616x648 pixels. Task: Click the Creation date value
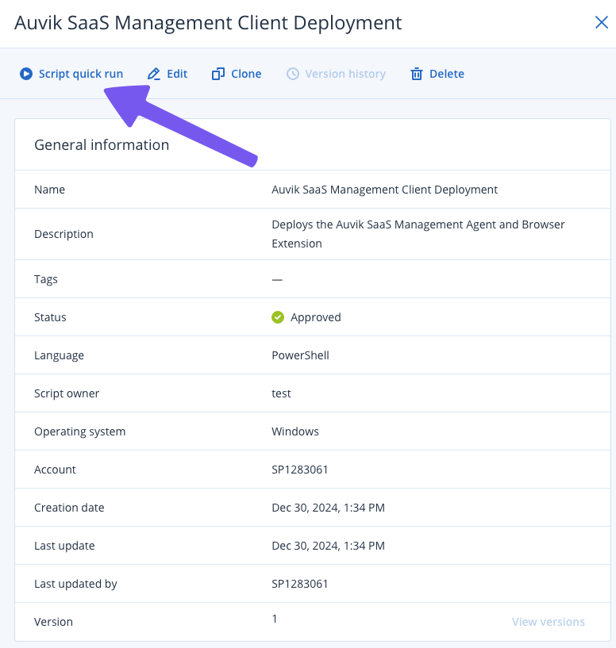tap(329, 508)
